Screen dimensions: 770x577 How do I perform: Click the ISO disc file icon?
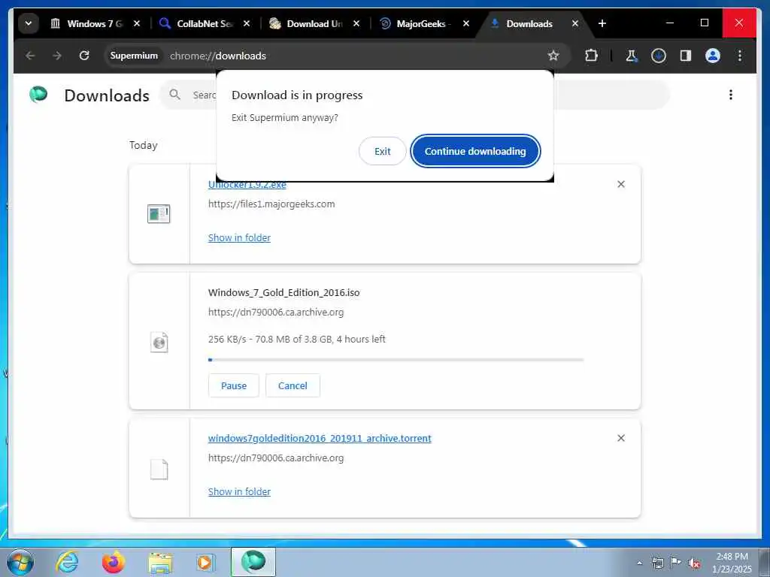[159, 342]
